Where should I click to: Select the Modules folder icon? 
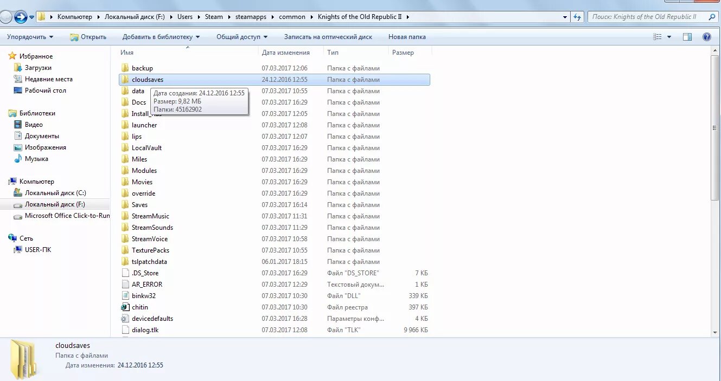point(125,171)
